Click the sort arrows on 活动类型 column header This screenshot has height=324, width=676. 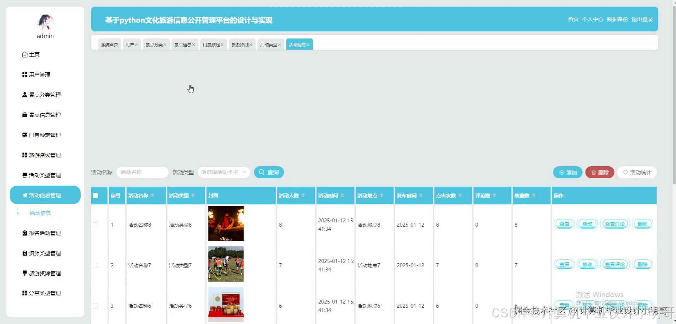tap(193, 196)
